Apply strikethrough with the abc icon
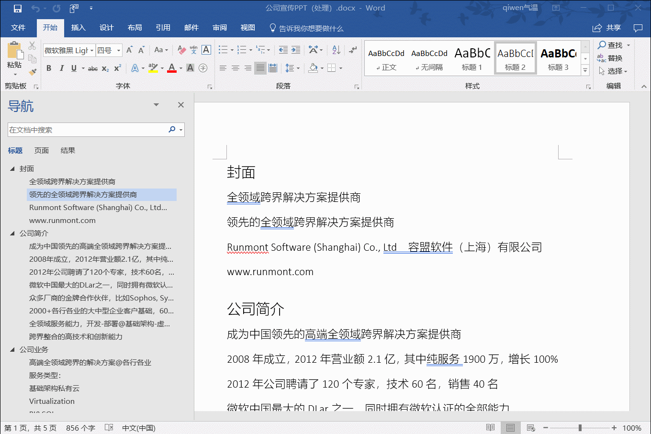Image resolution: width=651 pixels, height=434 pixels. pyautogui.click(x=93, y=68)
